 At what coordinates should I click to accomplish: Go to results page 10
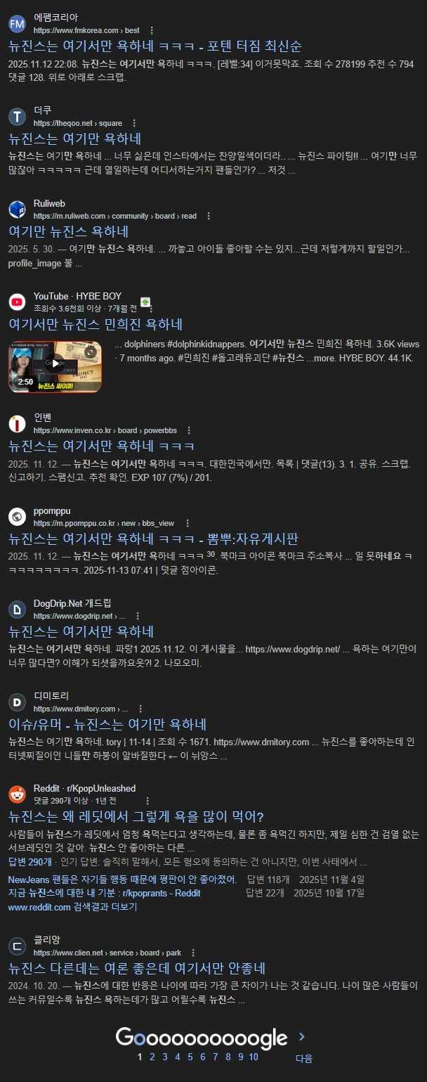(x=253, y=1057)
